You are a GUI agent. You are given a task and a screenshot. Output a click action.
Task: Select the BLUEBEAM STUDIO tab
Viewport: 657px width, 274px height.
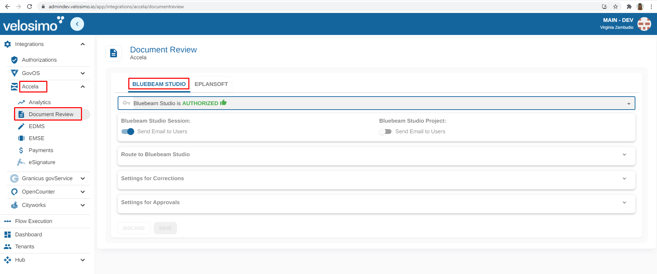coord(159,84)
